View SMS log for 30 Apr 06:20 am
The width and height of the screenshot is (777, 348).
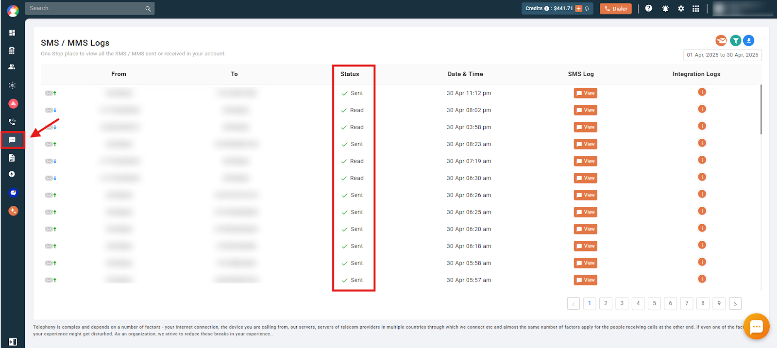[x=586, y=229]
